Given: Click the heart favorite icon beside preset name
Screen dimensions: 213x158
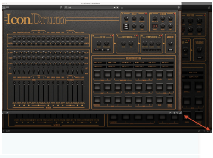Looking at the screenshot, I should coord(66,7).
